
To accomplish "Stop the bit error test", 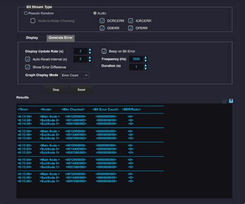I will pyautogui.click(x=56, y=90).
